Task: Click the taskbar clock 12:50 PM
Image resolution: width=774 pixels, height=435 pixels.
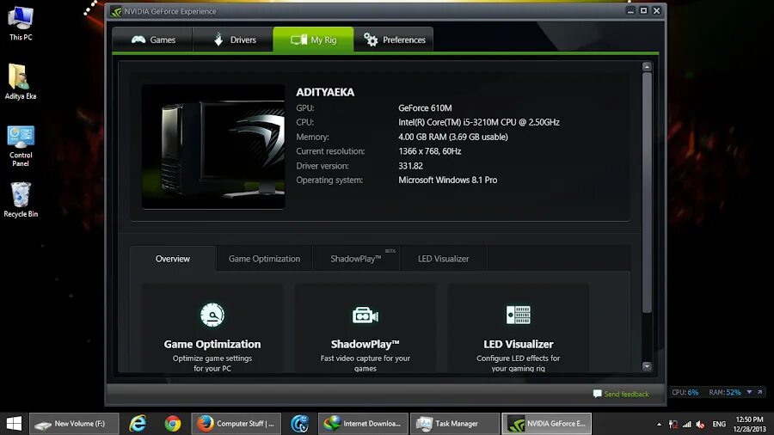Action: tap(749, 424)
